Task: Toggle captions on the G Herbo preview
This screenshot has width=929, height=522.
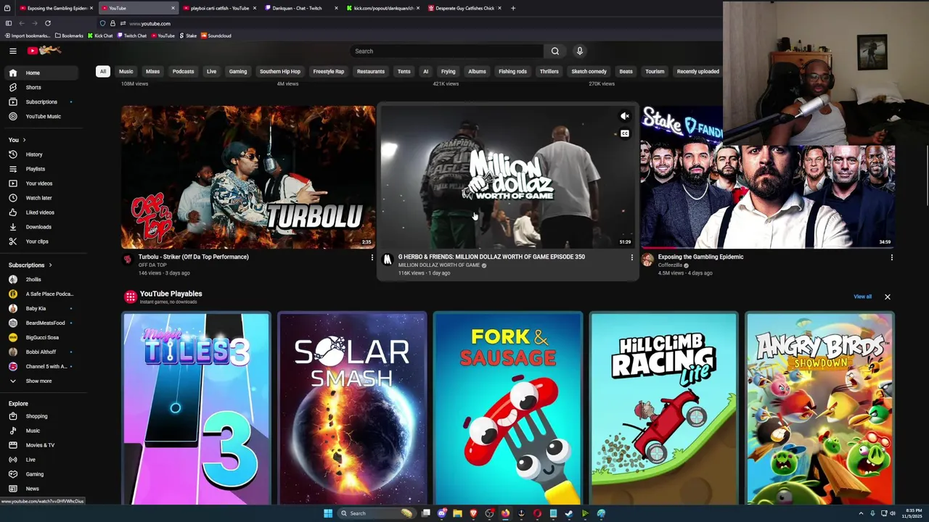Action: pos(624,133)
